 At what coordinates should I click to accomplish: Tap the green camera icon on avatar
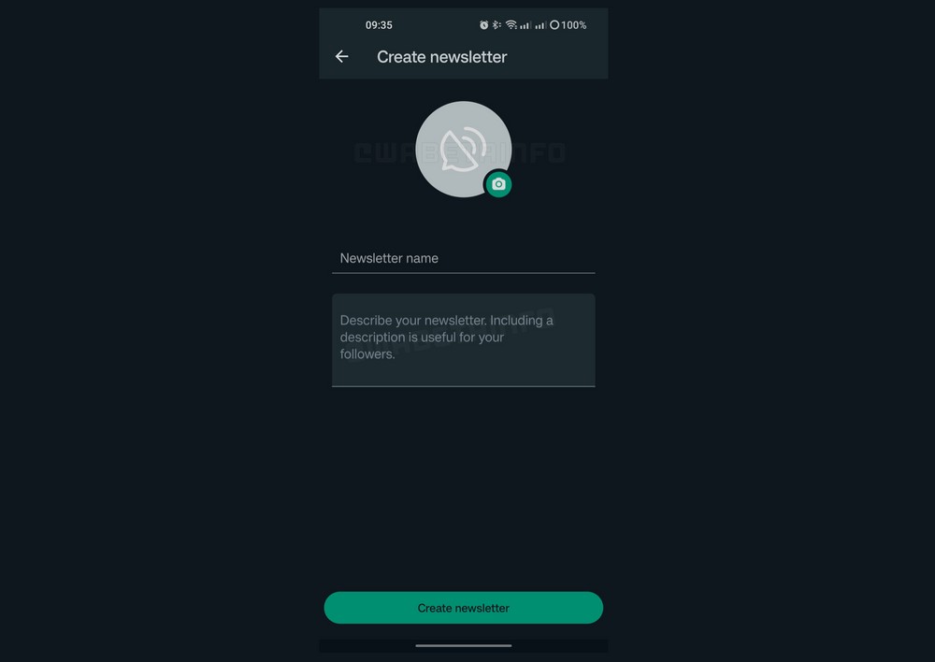498,184
